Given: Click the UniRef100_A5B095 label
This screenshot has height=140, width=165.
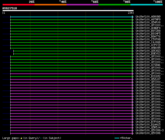Looking at the screenshot, I should pyautogui.click(x=148, y=48).
